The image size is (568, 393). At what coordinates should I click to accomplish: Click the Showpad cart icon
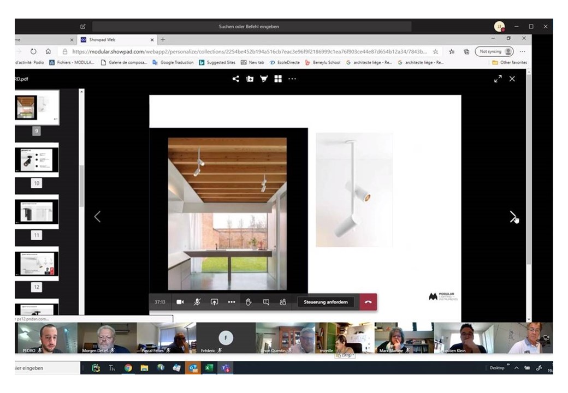tap(264, 79)
